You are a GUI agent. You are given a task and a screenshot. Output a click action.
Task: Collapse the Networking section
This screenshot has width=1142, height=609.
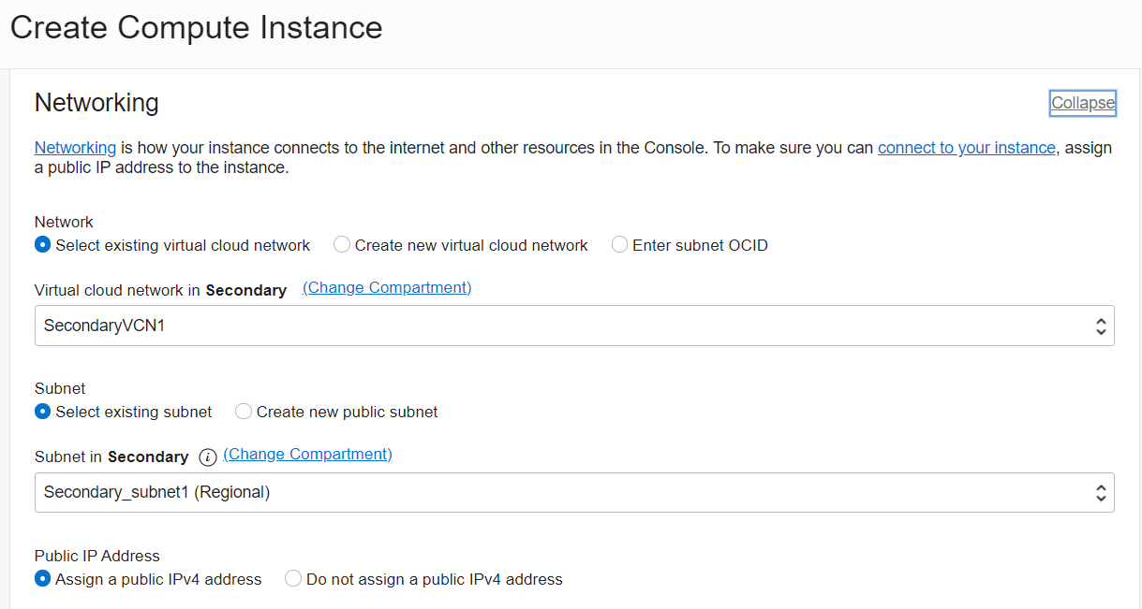1082,103
